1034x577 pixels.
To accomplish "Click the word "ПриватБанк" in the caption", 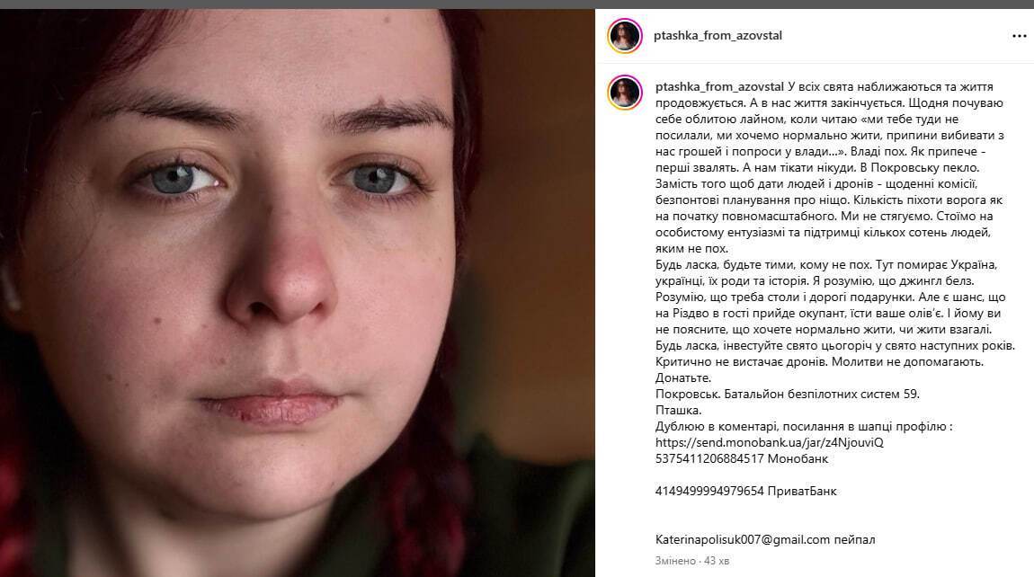I will (x=802, y=491).
